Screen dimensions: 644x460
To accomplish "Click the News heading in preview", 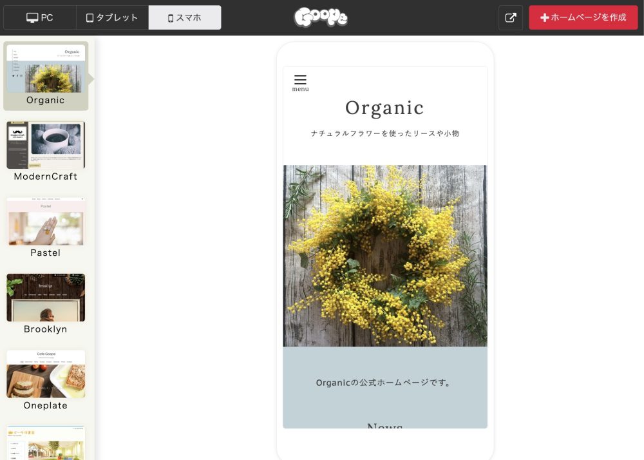I will click(384, 425).
